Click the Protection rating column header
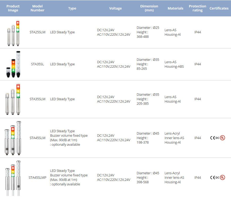 [x=197, y=8]
